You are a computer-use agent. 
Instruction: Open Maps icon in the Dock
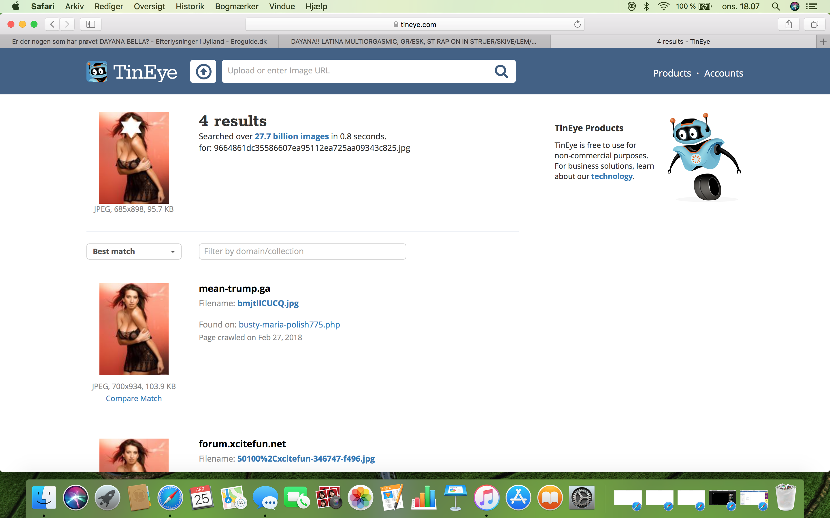(233, 498)
